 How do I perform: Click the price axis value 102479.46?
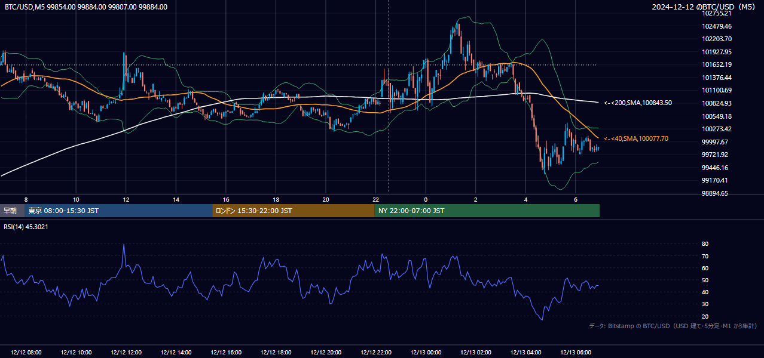[x=717, y=26]
